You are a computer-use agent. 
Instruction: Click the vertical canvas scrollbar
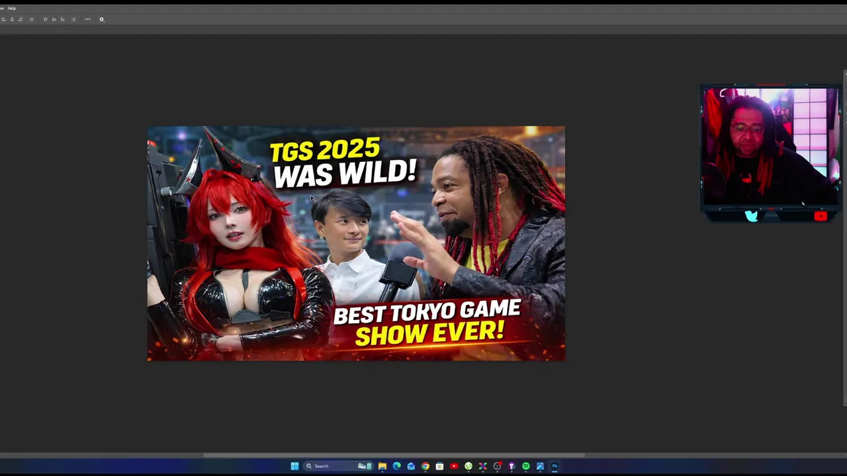845,238
